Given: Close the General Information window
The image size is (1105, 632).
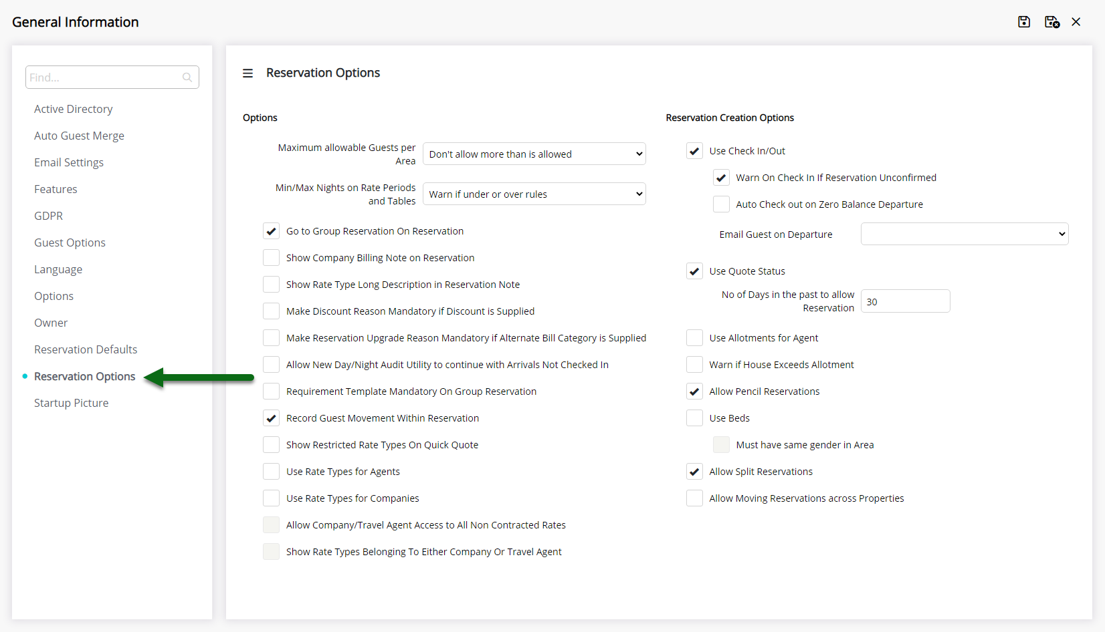Looking at the screenshot, I should 1076,22.
